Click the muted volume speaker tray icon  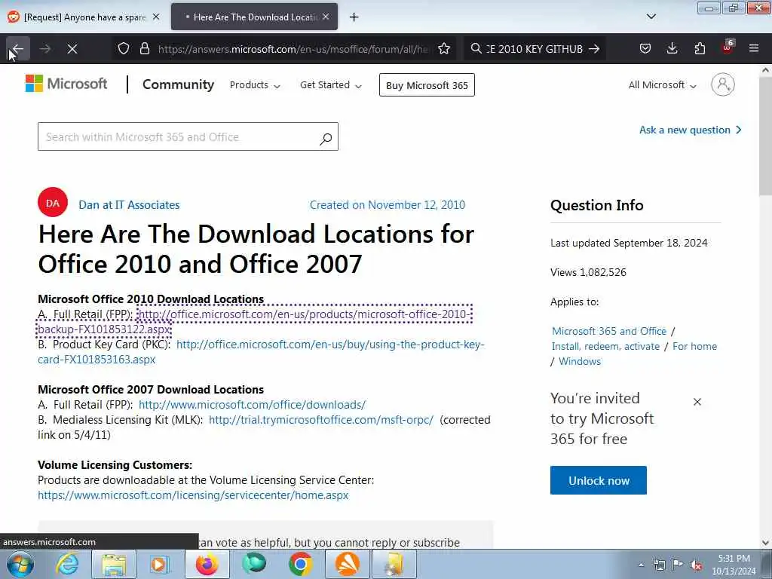point(696,565)
